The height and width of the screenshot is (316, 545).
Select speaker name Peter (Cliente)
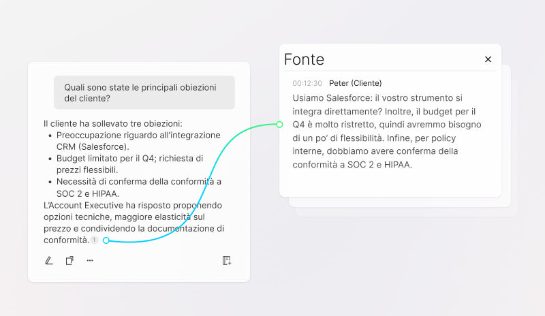(355, 83)
